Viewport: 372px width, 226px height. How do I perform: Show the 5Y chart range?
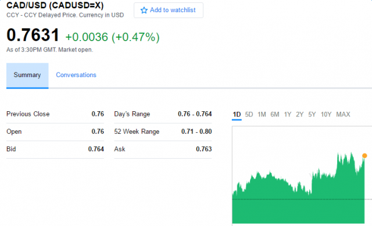312,115
